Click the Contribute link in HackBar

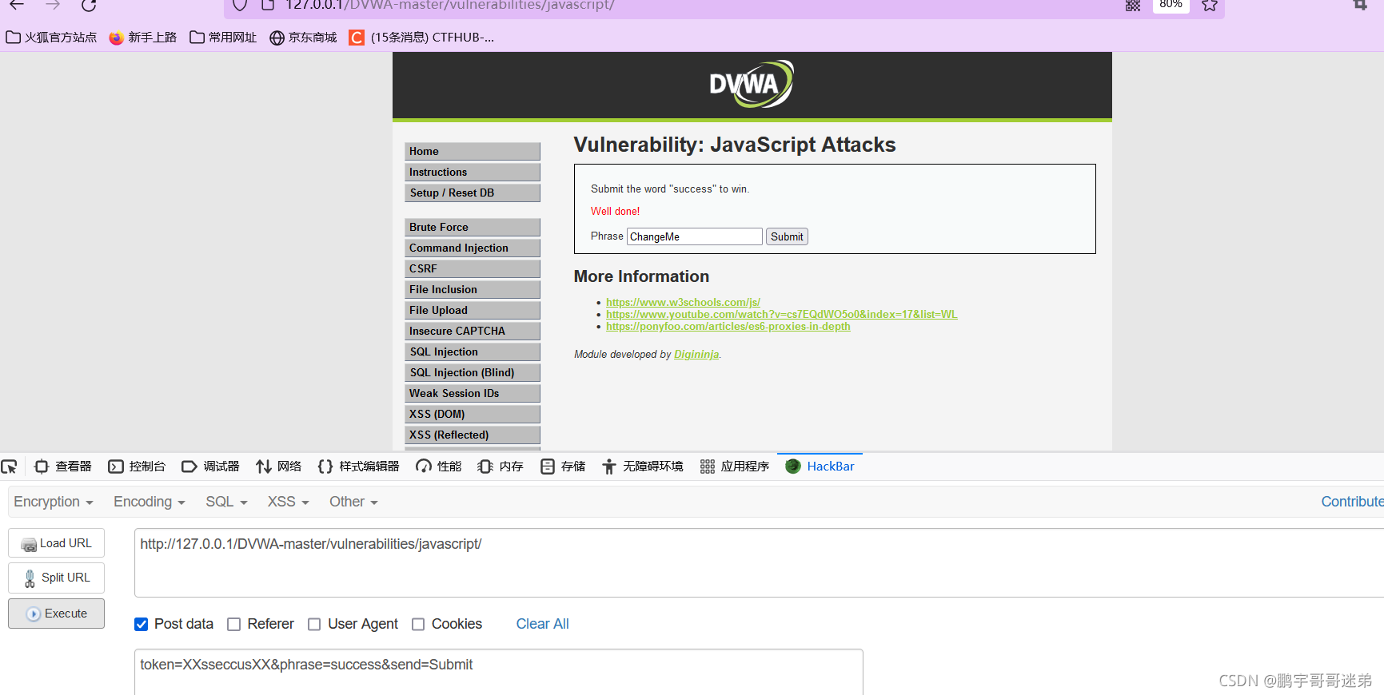(x=1352, y=502)
